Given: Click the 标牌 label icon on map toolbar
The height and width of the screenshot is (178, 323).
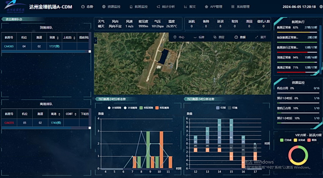Looking at the screenshot, I should coord(195,37).
